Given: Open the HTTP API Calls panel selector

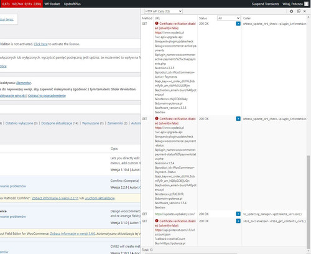Looking at the screenshot, I should pos(163,11).
